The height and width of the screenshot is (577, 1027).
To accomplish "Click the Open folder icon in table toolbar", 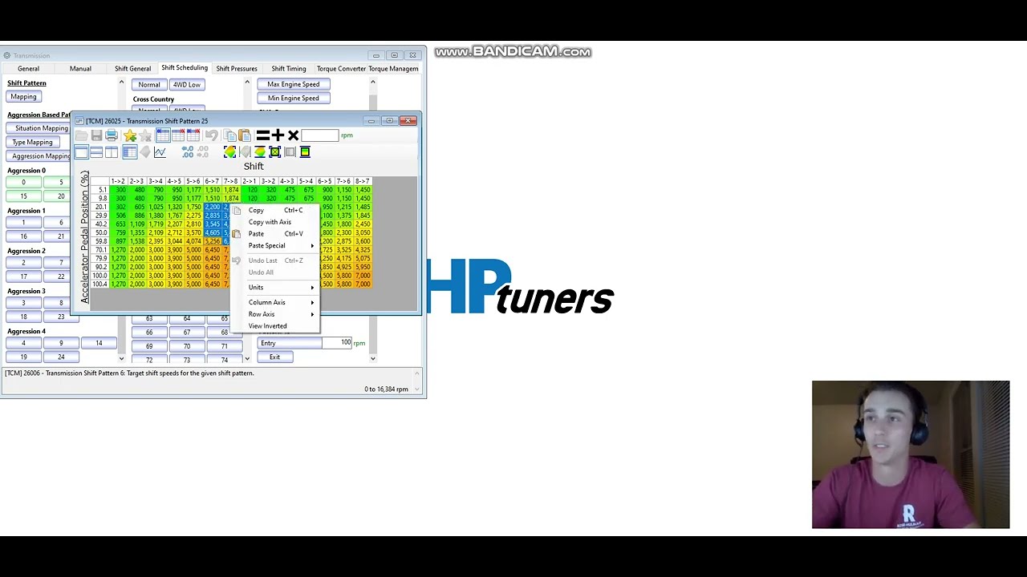I will [x=81, y=136].
